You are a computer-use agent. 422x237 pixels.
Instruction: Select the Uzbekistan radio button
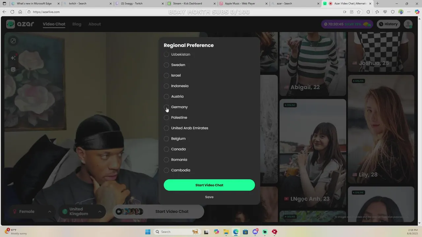pyautogui.click(x=166, y=54)
